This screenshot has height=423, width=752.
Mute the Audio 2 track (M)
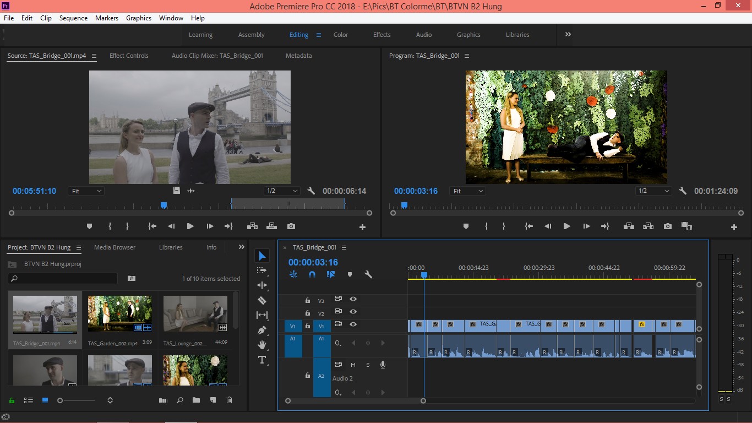pos(353,365)
